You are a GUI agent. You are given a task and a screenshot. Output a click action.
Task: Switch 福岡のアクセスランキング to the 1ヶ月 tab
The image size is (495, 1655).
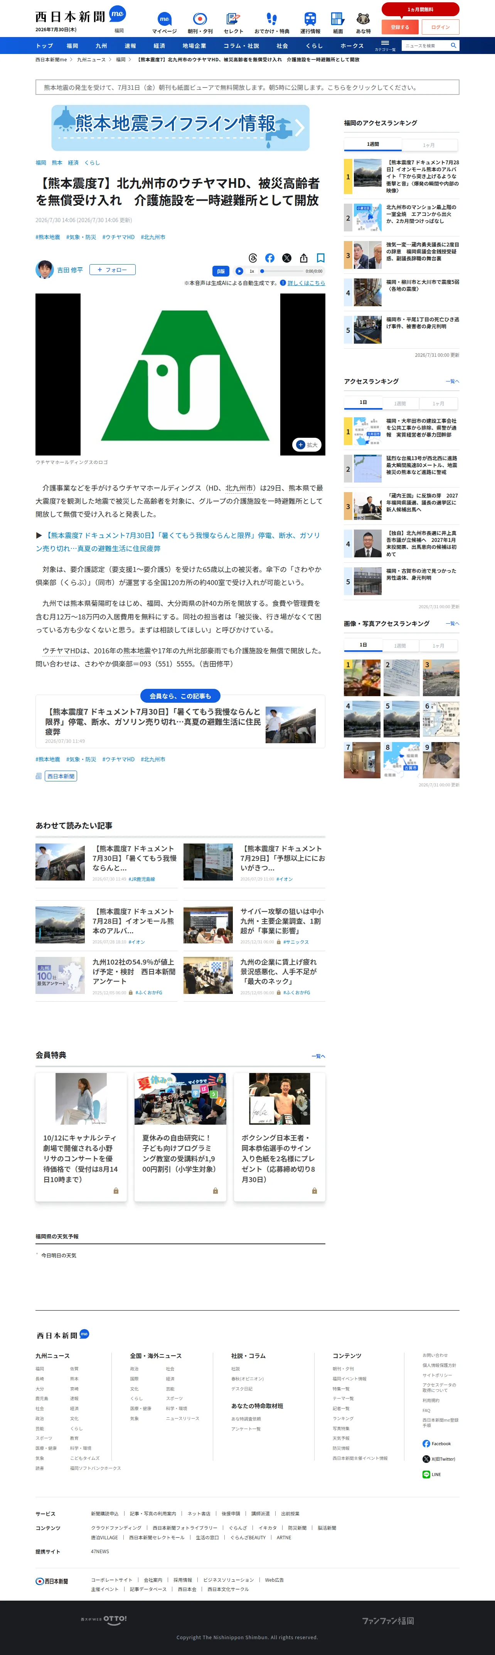(429, 145)
